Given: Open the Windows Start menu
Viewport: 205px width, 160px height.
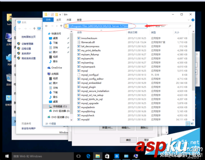Looking at the screenshot, I should (7, 156).
